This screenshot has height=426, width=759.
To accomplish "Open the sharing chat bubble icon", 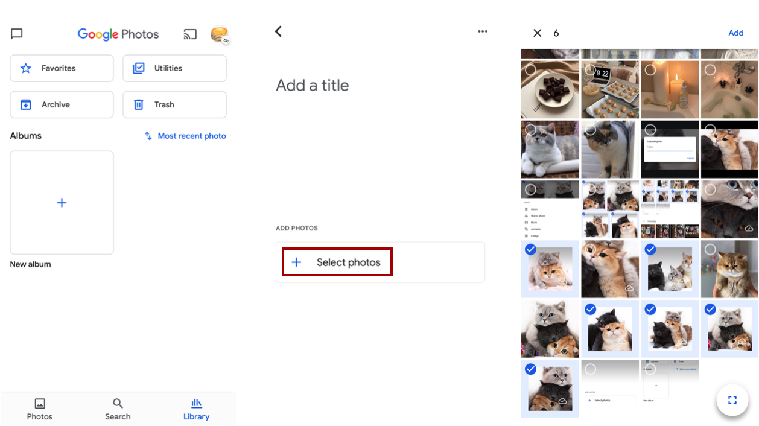I will click(17, 34).
